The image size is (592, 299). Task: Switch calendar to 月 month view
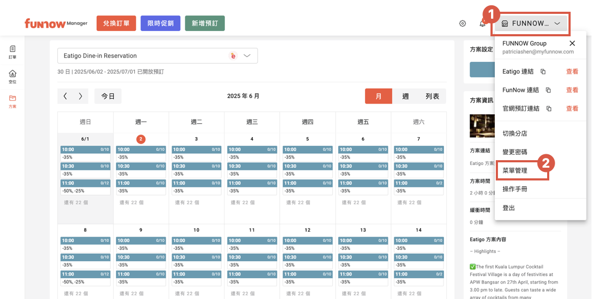pos(379,96)
